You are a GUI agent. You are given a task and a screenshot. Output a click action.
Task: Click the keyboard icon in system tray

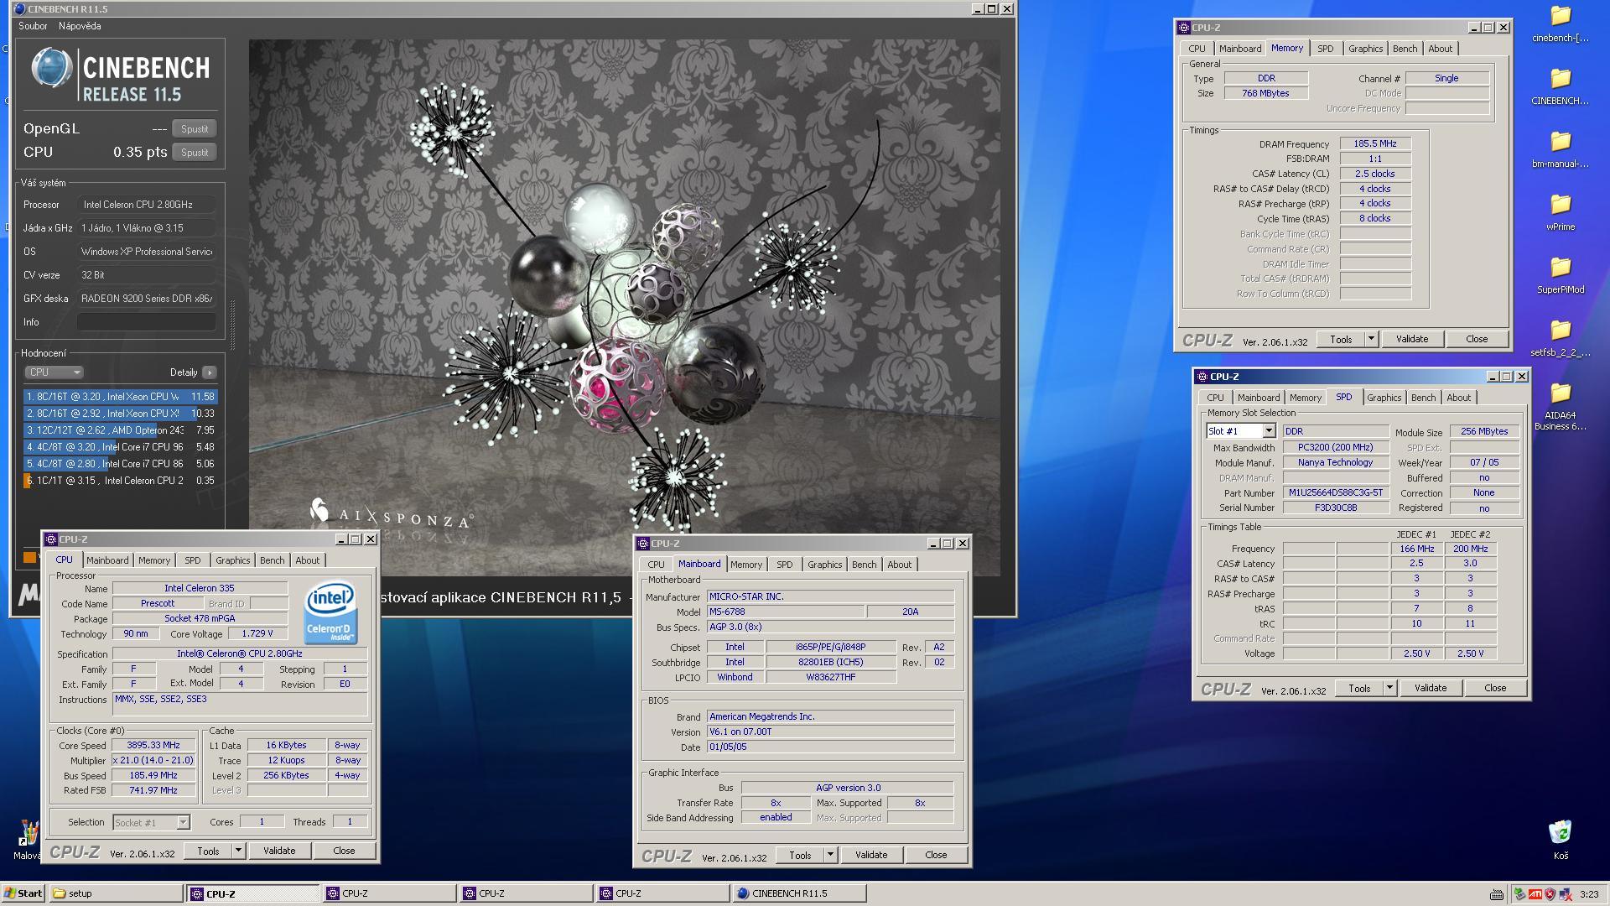point(1497,894)
